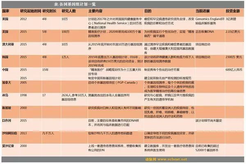Image resolution: width=246 pixels, height=164 pixels.
Task: Click the year 2000 in the 爱沙尼亚 row
Action: [x=23, y=146]
